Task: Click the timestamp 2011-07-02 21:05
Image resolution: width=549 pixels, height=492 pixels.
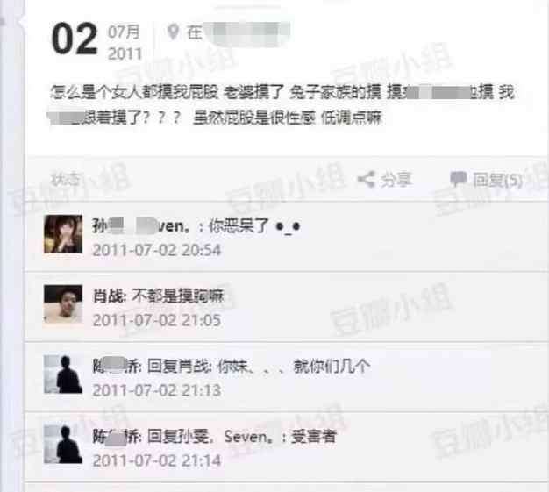Action: 156,320
